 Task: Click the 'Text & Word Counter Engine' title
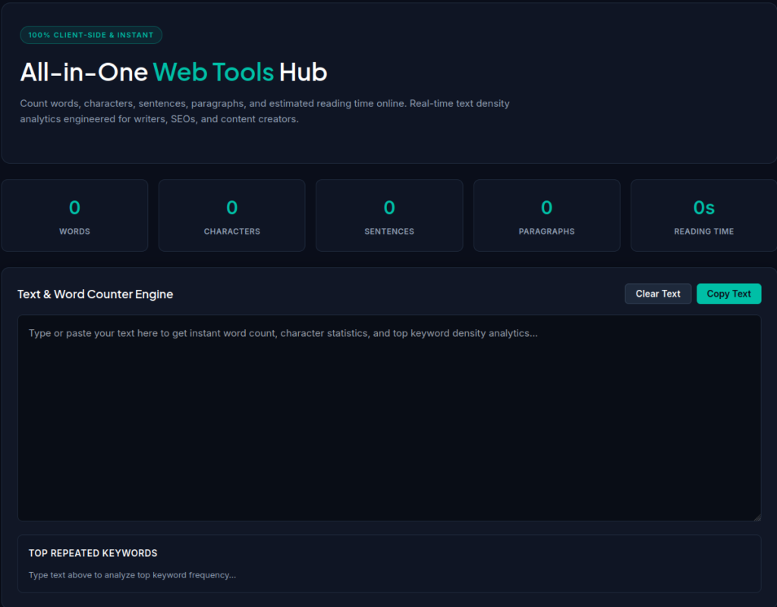pos(95,294)
